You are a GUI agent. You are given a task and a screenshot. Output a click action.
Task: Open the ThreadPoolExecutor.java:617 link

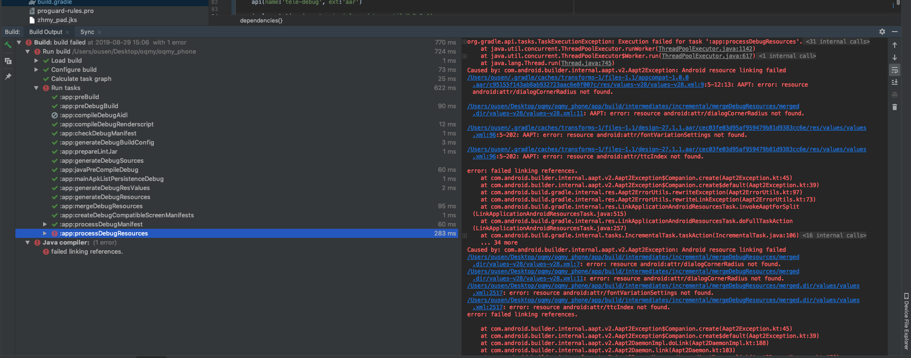click(706, 56)
